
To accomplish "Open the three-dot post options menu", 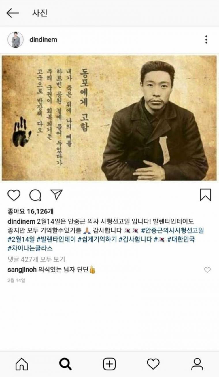I will (x=206, y=39).
